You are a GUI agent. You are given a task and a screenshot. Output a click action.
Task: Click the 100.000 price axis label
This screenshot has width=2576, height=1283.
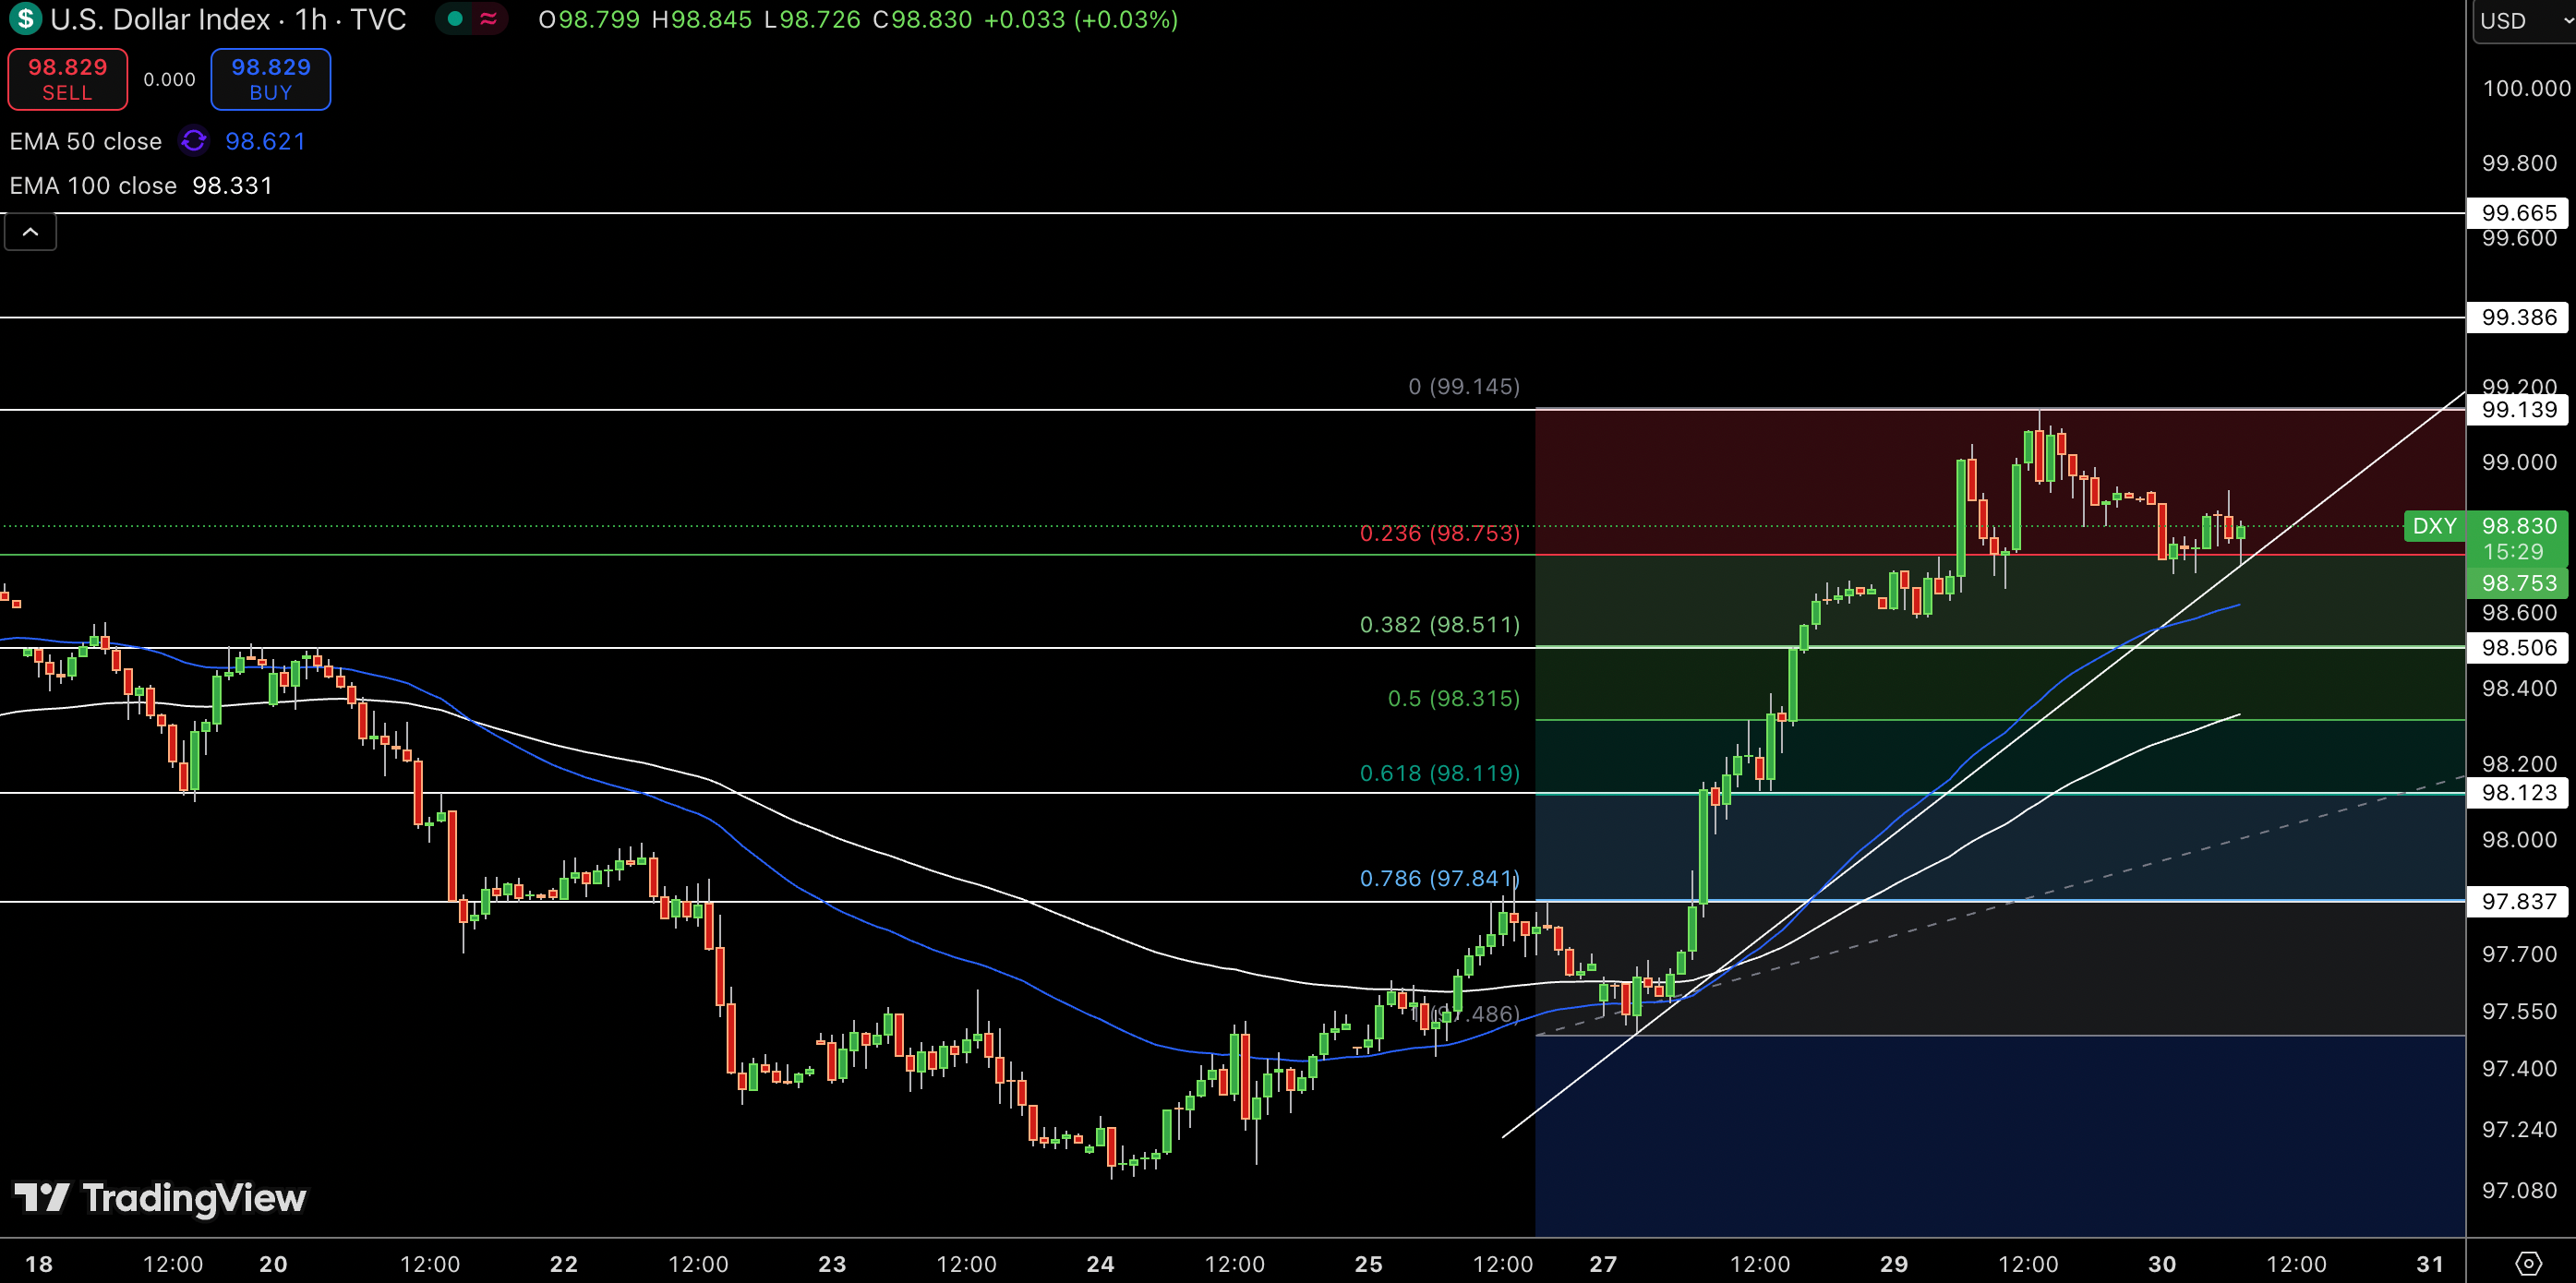[2525, 88]
